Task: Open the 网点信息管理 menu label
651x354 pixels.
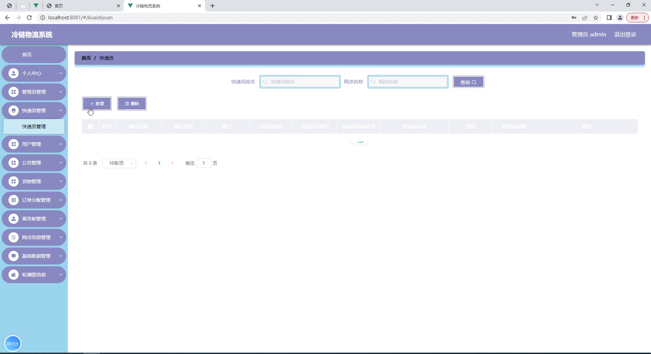Action: point(36,237)
